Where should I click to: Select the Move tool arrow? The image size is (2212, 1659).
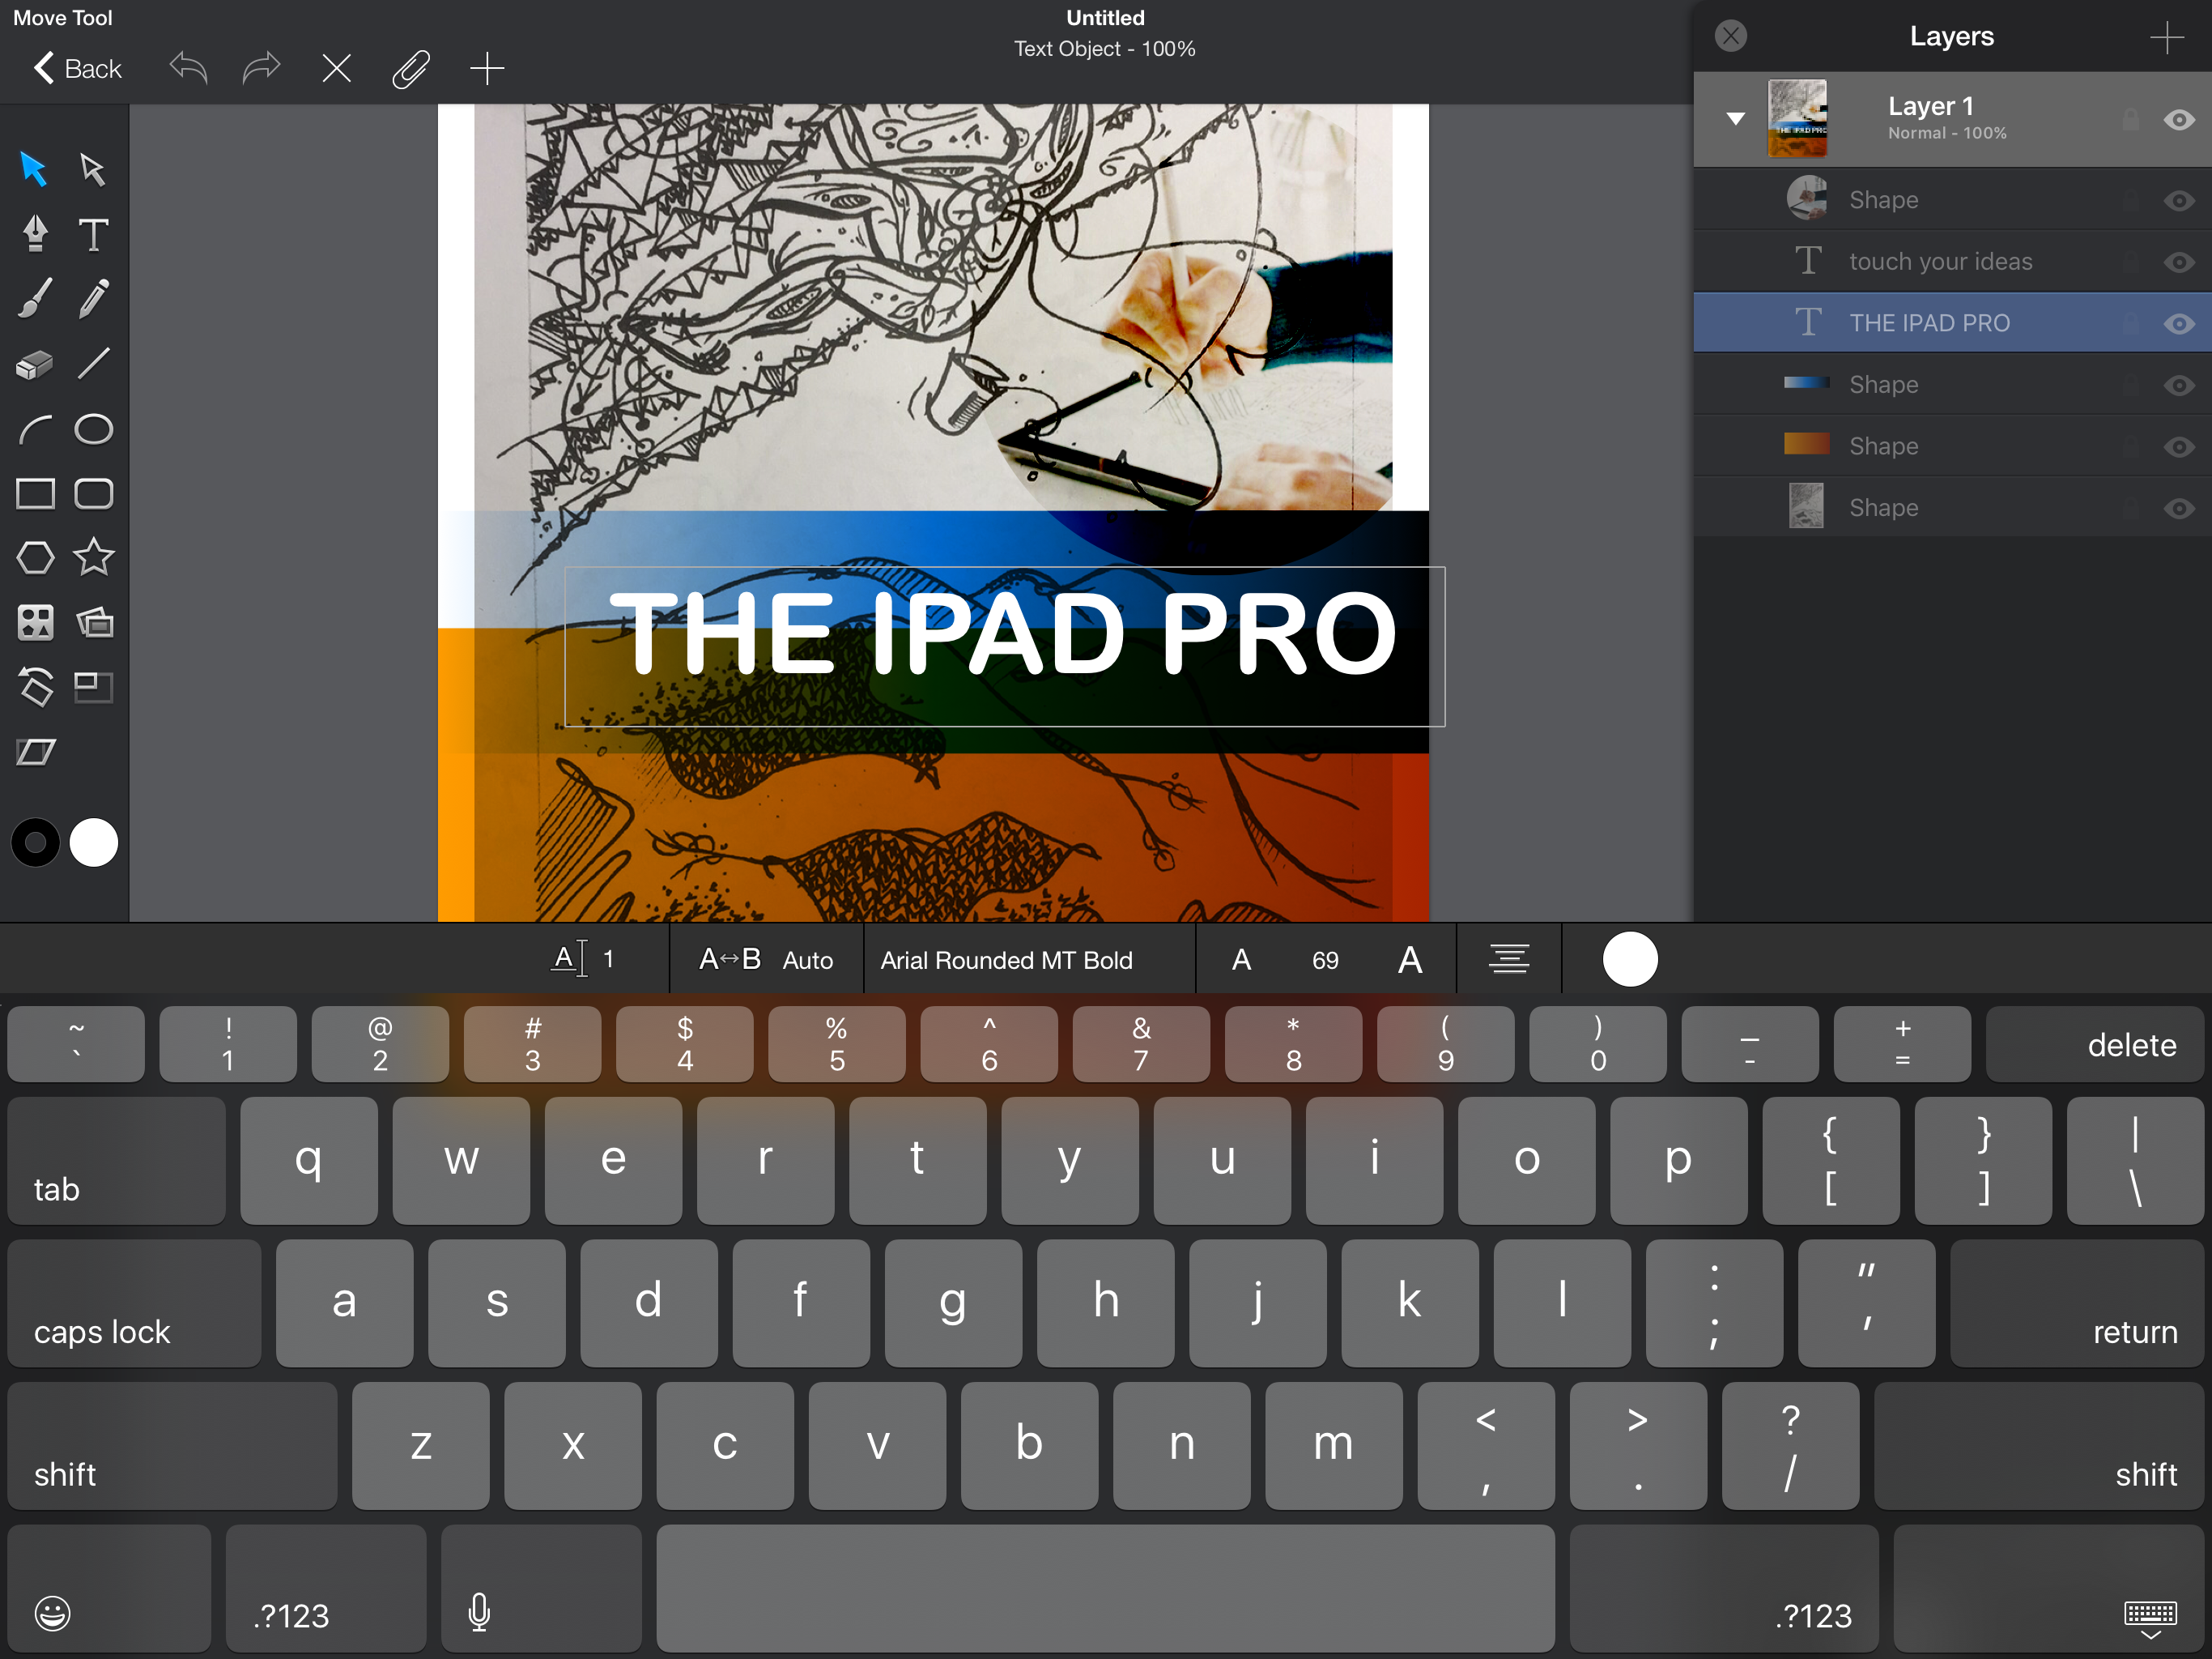pyautogui.click(x=34, y=169)
